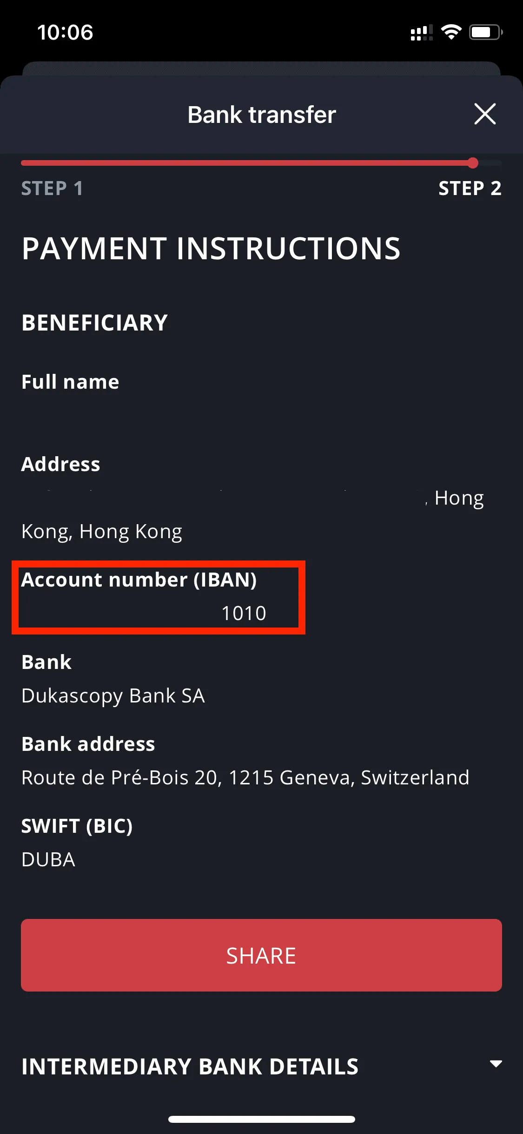Tap the bank address in Geneva
This screenshot has height=1134, width=523.
coord(245,777)
